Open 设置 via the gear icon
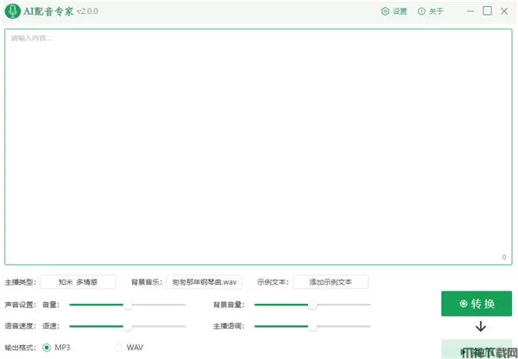The width and height of the screenshot is (518, 359). point(385,12)
